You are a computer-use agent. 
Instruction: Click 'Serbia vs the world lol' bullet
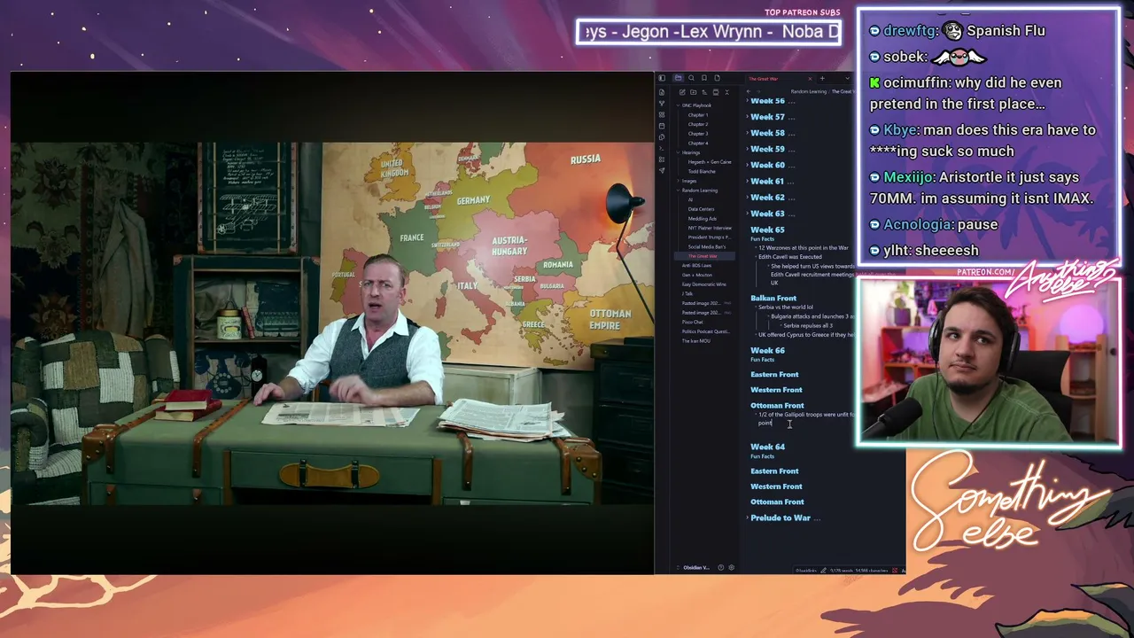click(786, 307)
